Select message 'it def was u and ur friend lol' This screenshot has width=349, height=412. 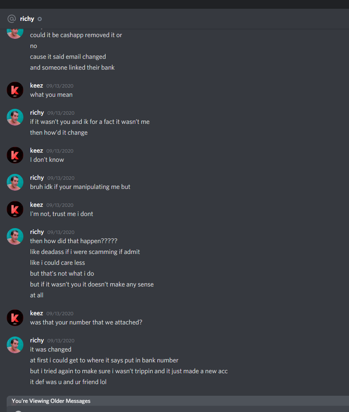pos(68,382)
